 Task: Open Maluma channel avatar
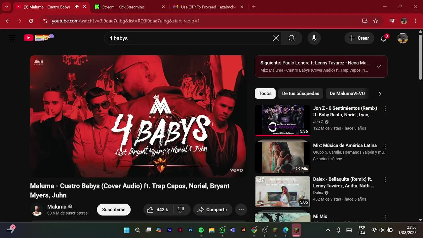(x=37, y=210)
